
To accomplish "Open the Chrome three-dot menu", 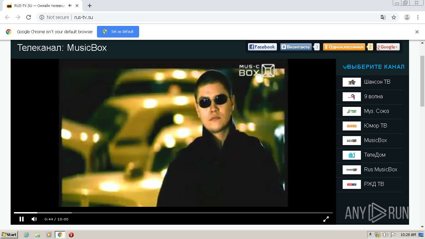I will (418, 17).
